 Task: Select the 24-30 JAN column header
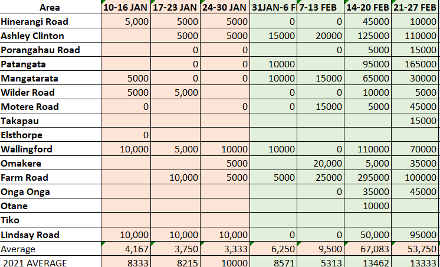click(225, 7)
